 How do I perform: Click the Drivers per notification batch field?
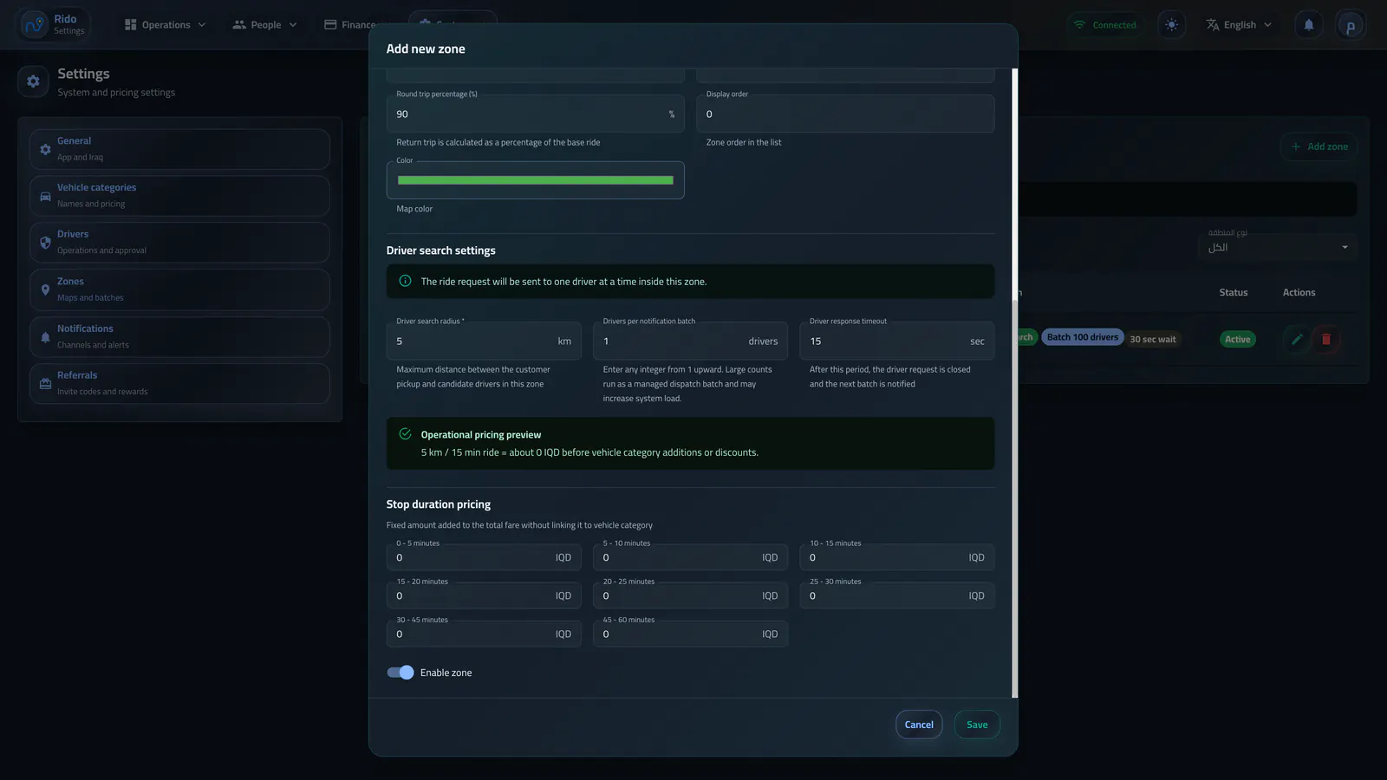tap(690, 341)
